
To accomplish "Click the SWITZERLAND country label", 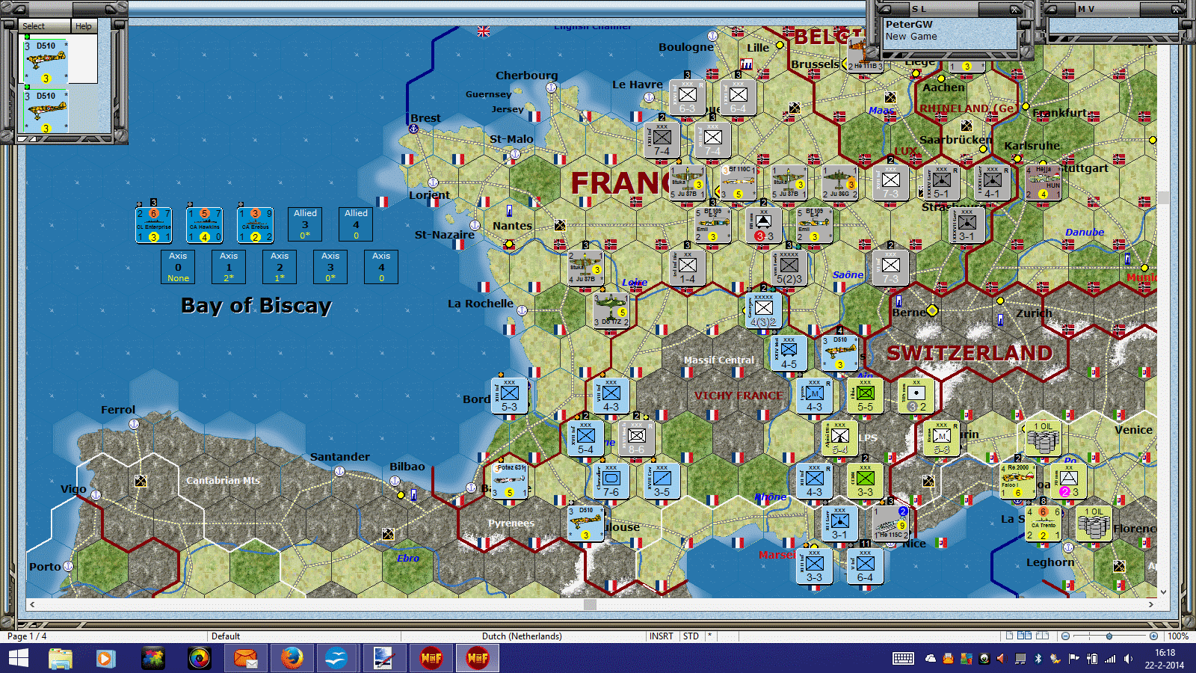I will point(970,353).
